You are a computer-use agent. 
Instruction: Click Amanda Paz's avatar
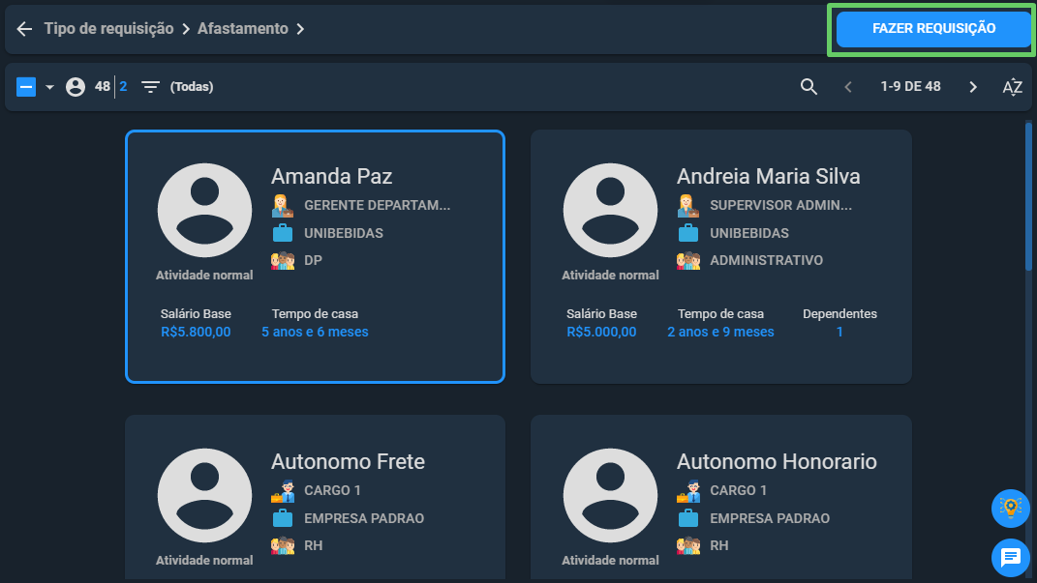click(x=204, y=210)
